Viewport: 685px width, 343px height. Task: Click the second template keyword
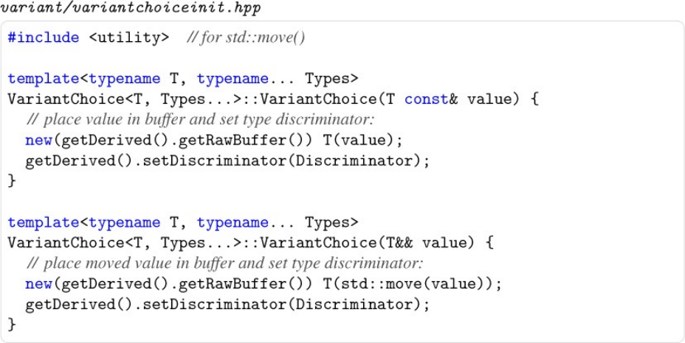point(44,223)
